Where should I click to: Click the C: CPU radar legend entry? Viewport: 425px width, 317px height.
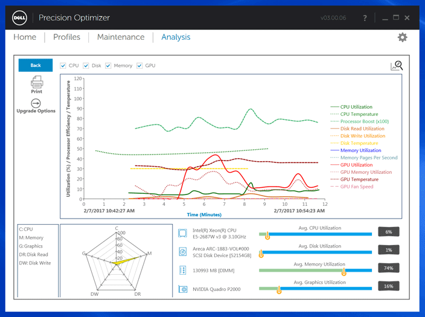26,229
